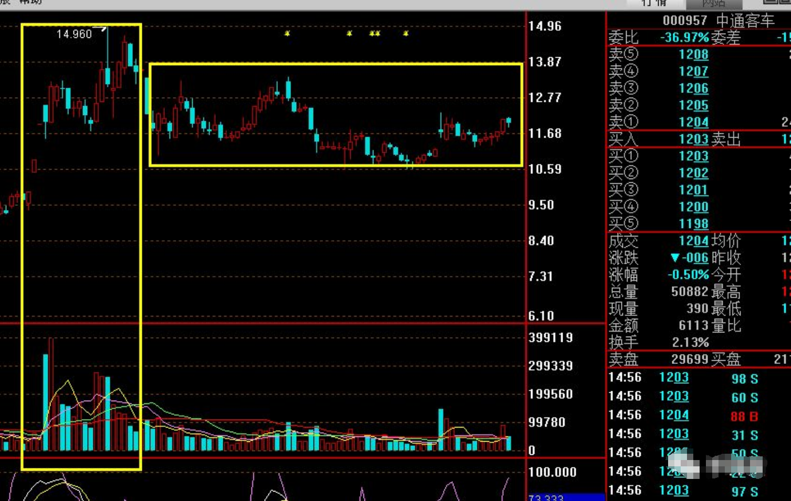Select the 88 B trade tick row
The height and width of the screenshot is (501, 791).
pos(683,416)
